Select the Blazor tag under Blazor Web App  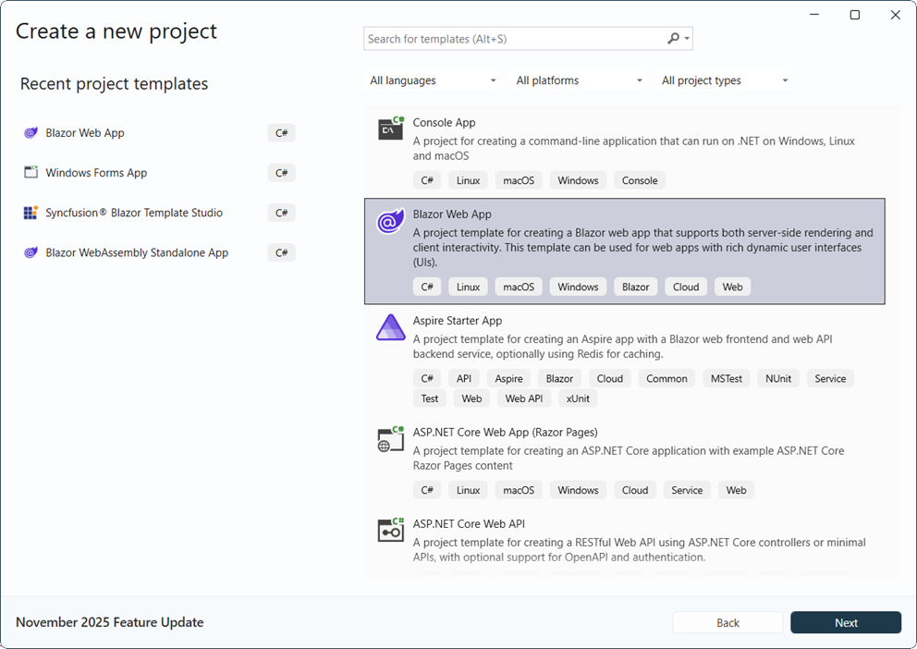[x=635, y=287]
